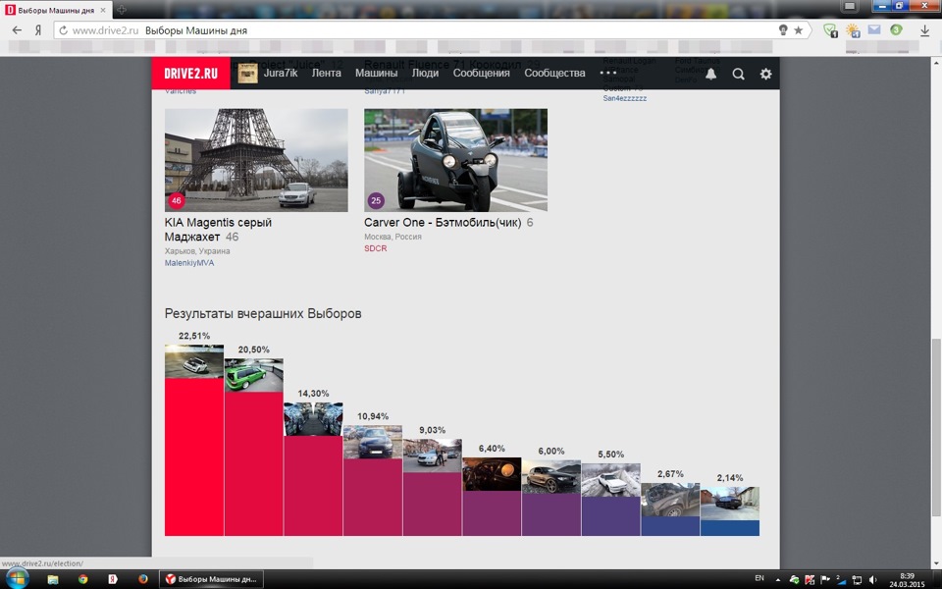The height and width of the screenshot is (589, 942).
Task: Open the weather extension icon
Action: (853, 30)
